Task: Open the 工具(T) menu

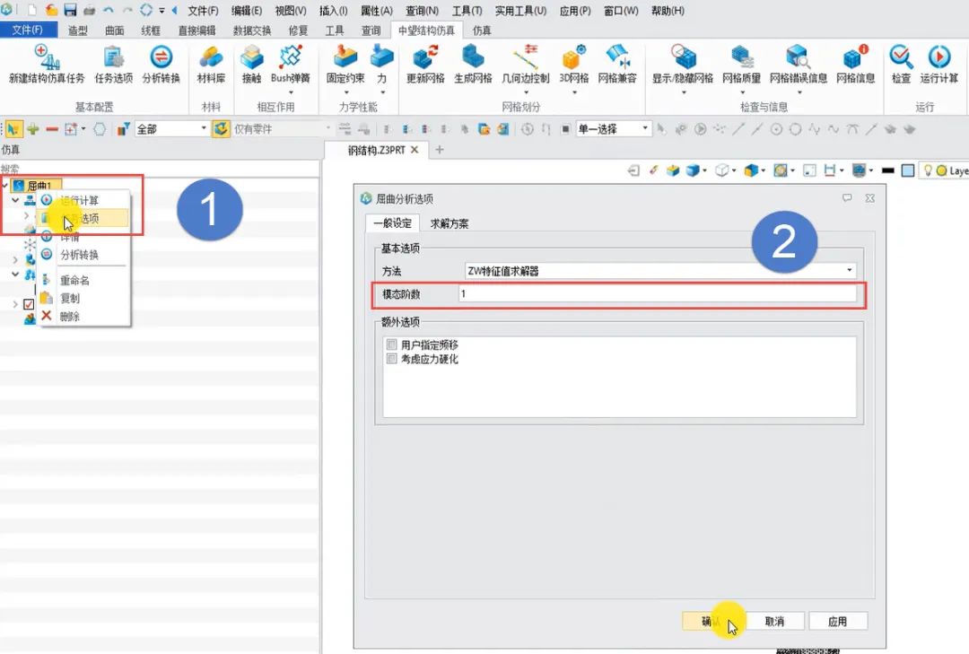Action: 467,11
